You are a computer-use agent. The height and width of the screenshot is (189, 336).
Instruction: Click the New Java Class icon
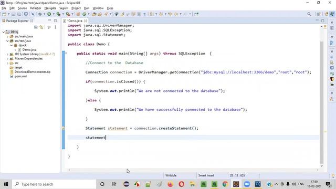[84, 14]
